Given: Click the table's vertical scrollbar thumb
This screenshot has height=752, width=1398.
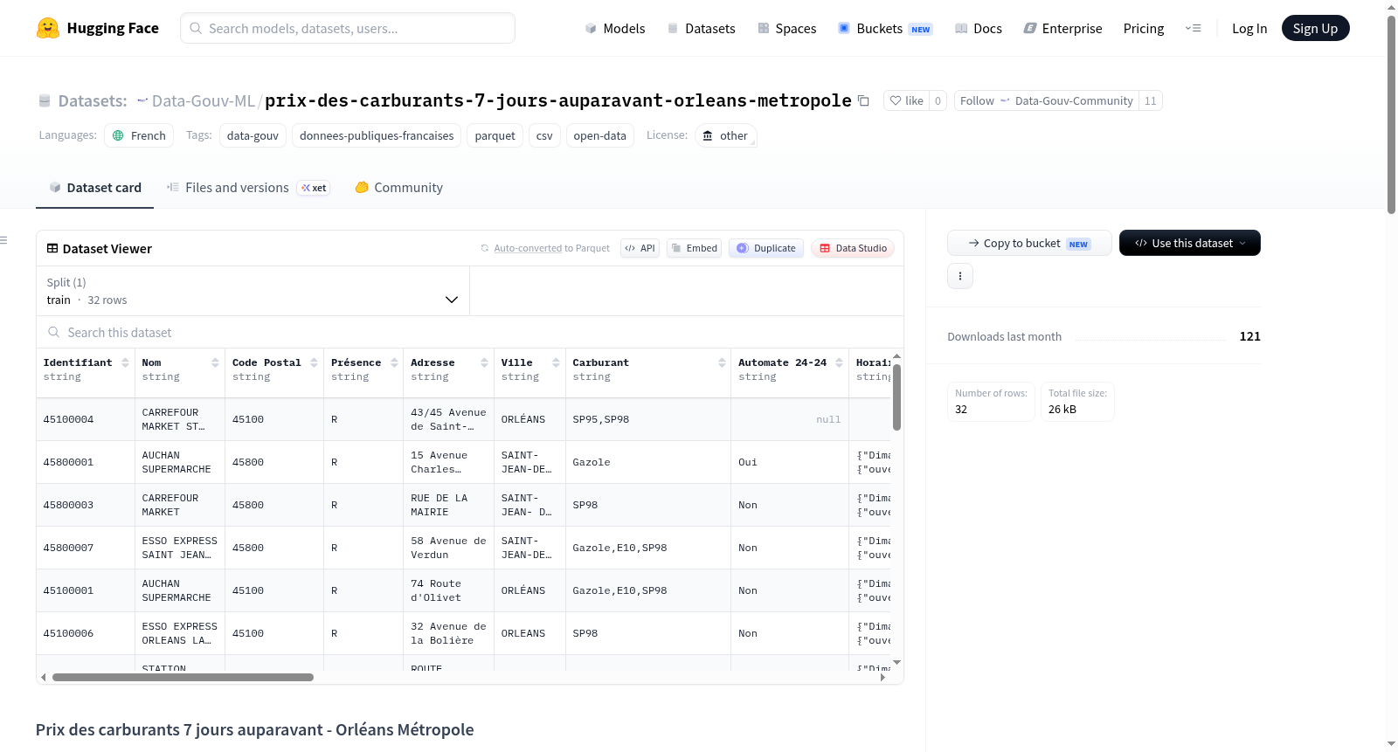Looking at the screenshot, I should (896, 397).
